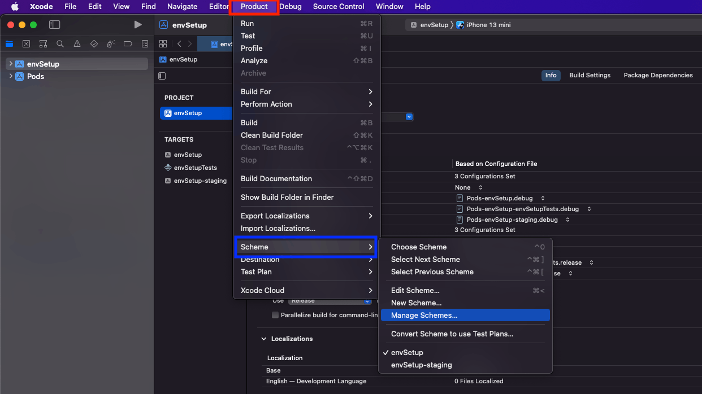The width and height of the screenshot is (702, 394).
Task: Open the Test Plan submenu
Action: tap(307, 272)
